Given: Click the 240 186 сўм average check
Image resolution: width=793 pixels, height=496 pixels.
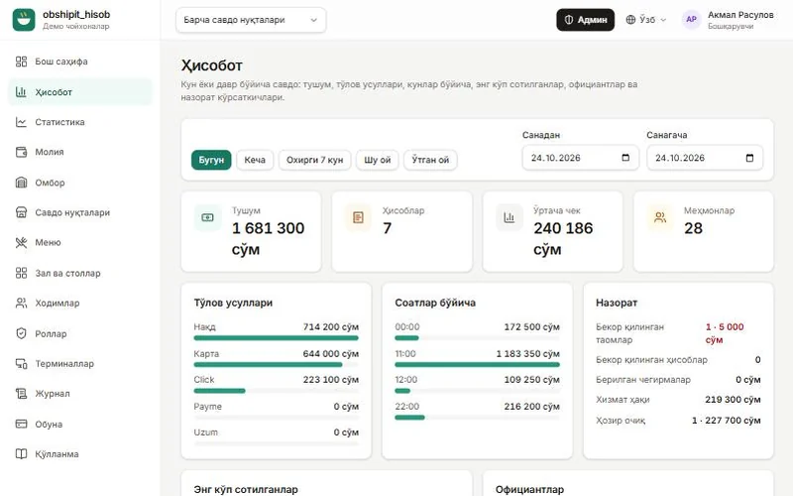Looking at the screenshot, I should [x=563, y=238].
